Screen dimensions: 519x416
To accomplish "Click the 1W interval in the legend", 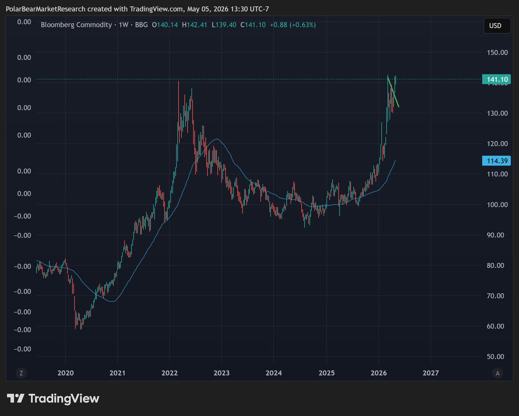I will [124, 25].
